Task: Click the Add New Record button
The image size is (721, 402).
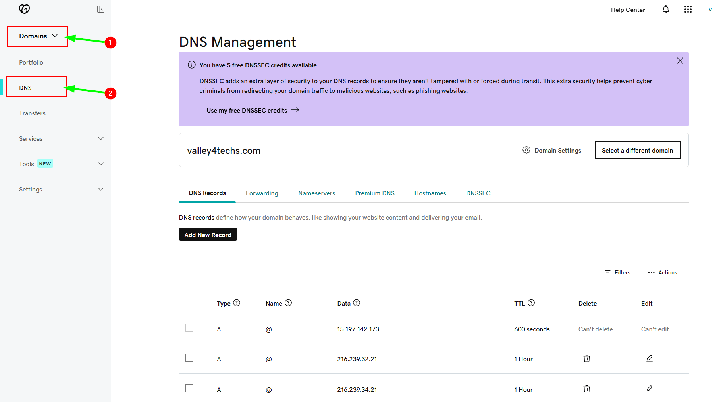Action: click(x=208, y=235)
